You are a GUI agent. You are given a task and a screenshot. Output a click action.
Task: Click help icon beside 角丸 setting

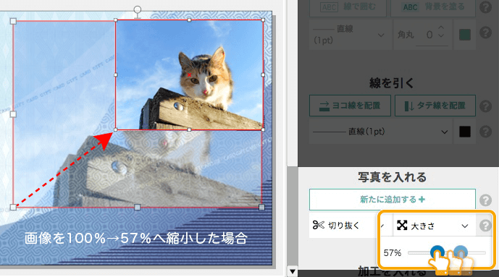[486, 32]
